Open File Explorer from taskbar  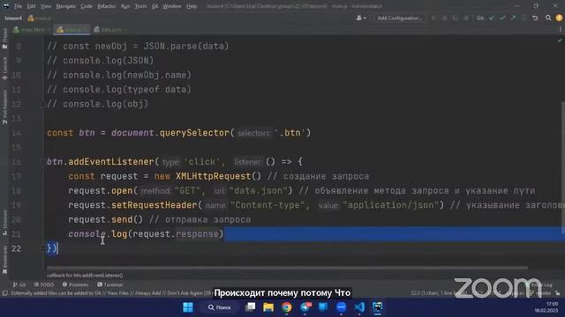coord(268,307)
